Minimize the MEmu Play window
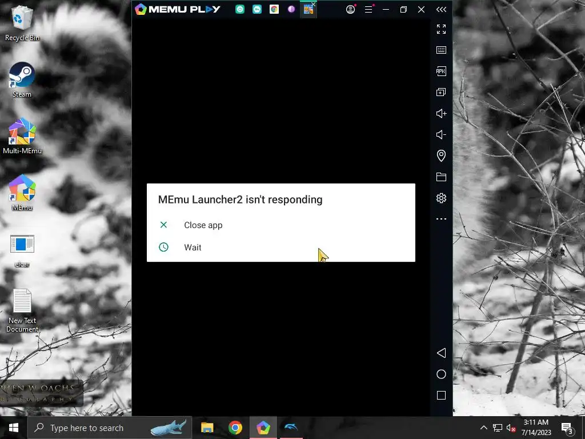 click(386, 9)
